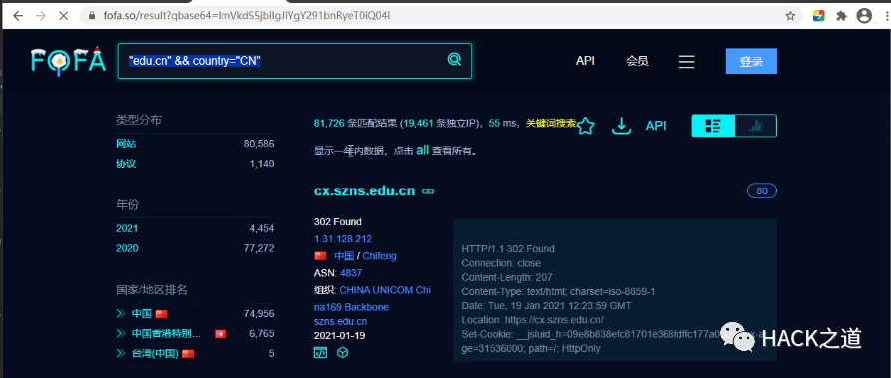Click the search magnifier icon in FOFA box
The height and width of the screenshot is (378, 891).
(x=454, y=59)
